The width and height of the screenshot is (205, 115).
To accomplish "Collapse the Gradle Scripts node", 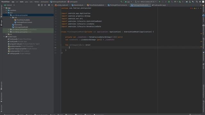I will [x=4, y=37].
